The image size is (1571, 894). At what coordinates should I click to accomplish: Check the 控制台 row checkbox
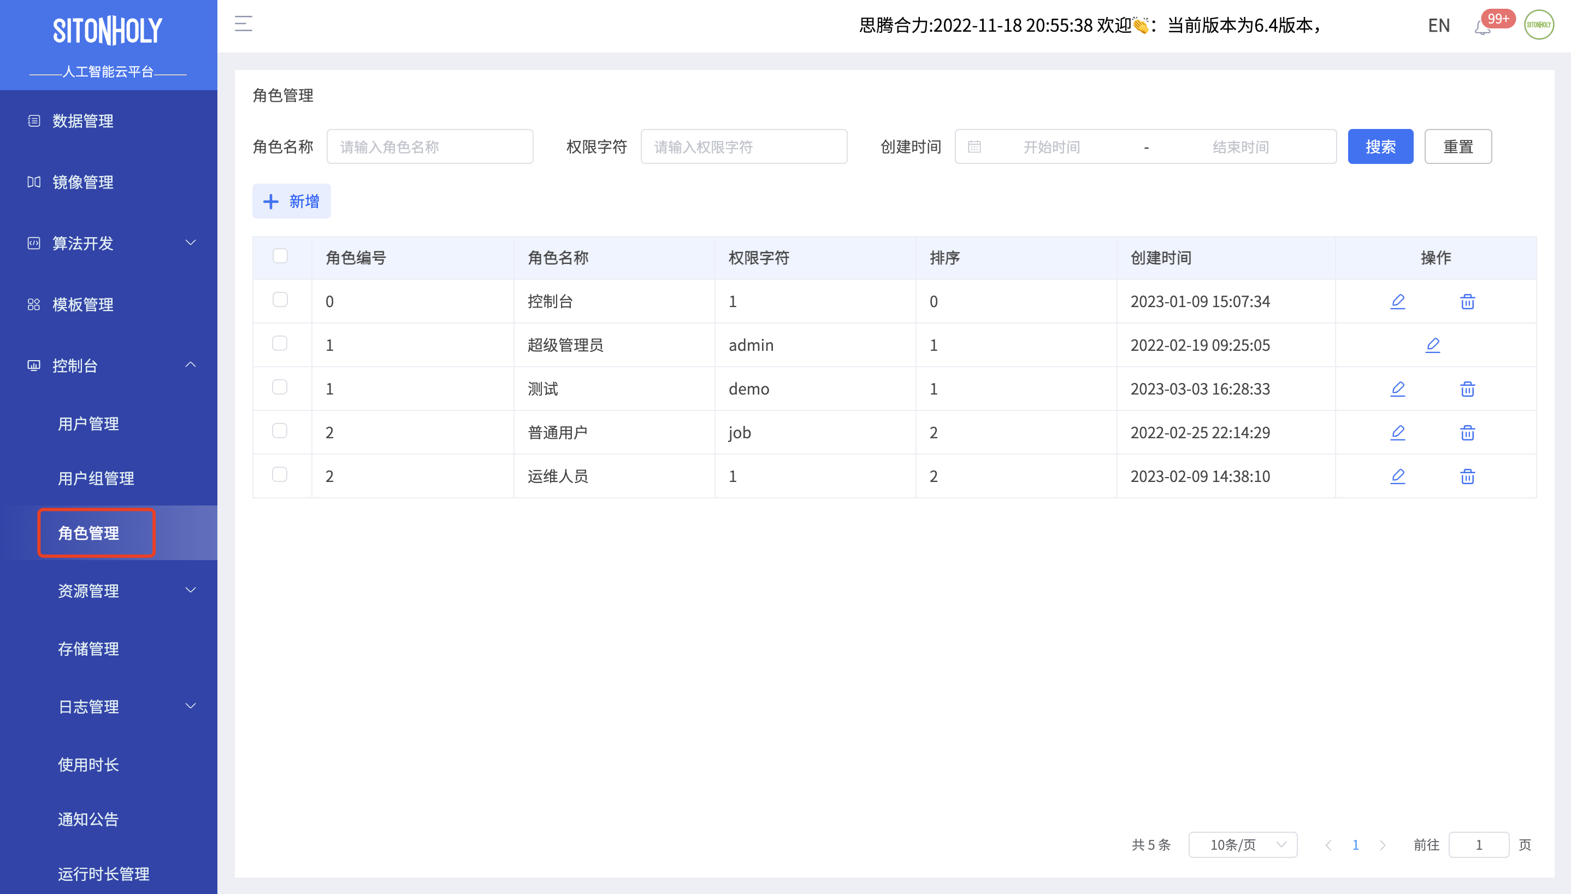coord(280,299)
